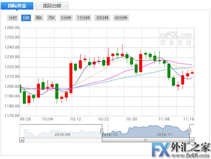Screen dimensions: 211x159
Task: Switch to the 国际黄金 tab
Action: 17,6
